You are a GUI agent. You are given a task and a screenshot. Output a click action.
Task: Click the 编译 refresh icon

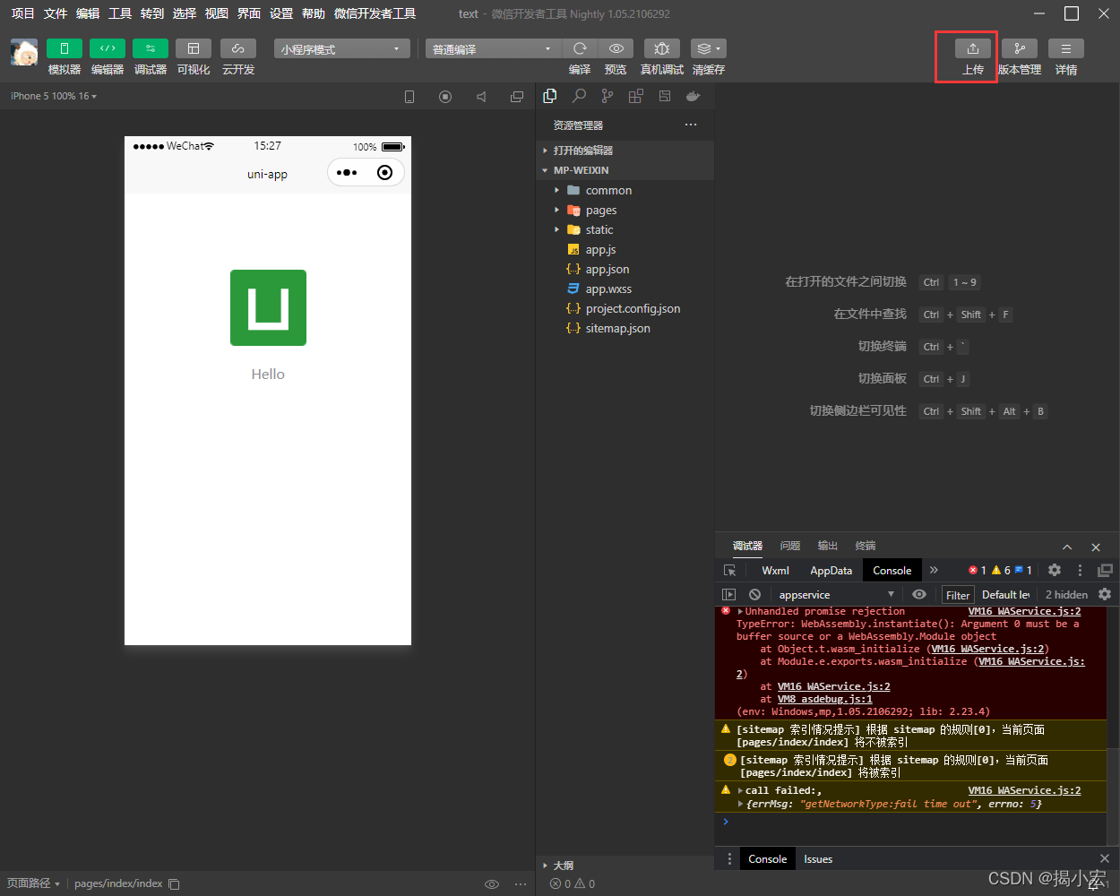pyautogui.click(x=580, y=48)
